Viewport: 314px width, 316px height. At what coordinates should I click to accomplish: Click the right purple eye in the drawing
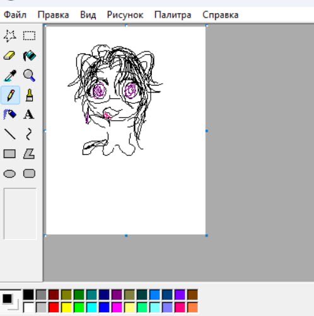131,91
